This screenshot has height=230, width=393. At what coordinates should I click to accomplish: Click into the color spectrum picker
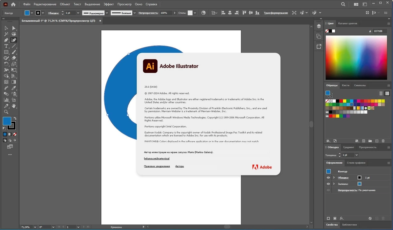(356, 57)
